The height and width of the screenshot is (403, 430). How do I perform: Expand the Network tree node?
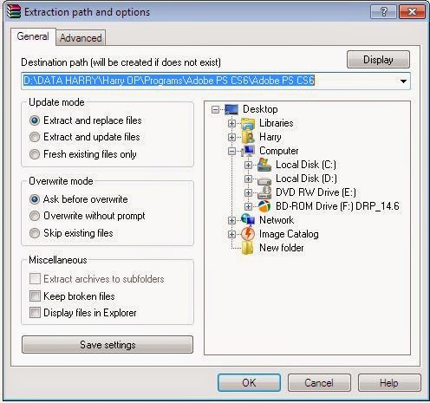pos(231,220)
